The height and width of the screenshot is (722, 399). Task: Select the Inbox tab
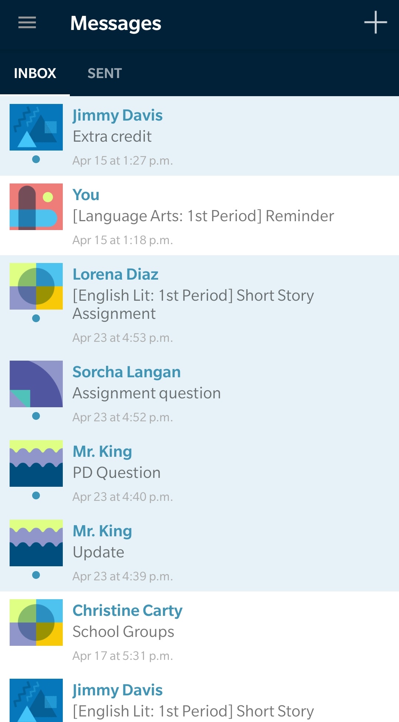pos(35,73)
